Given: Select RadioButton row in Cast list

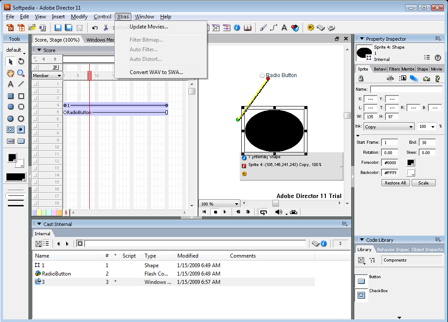Looking at the screenshot, I should (174, 273).
